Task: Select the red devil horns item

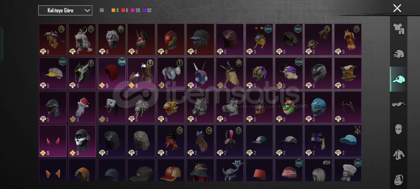Action: 53,141
